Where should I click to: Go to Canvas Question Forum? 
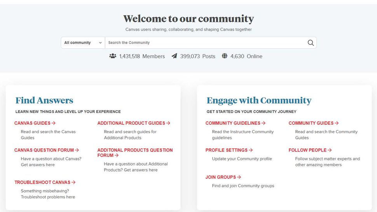point(47,150)
